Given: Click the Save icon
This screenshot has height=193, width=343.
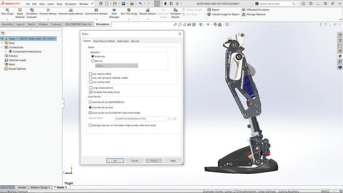Looking at the screenshot, I should (123, 4).
